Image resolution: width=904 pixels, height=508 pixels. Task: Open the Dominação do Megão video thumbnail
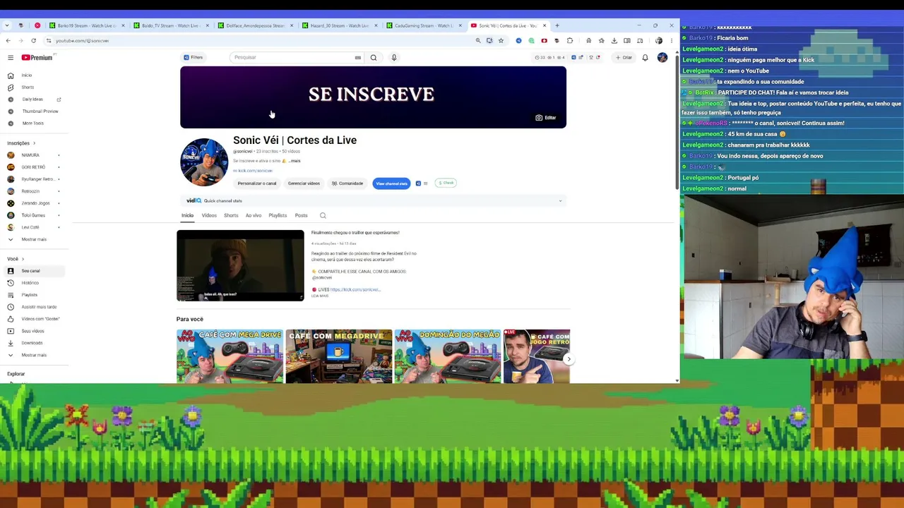[x=448, y=356]
